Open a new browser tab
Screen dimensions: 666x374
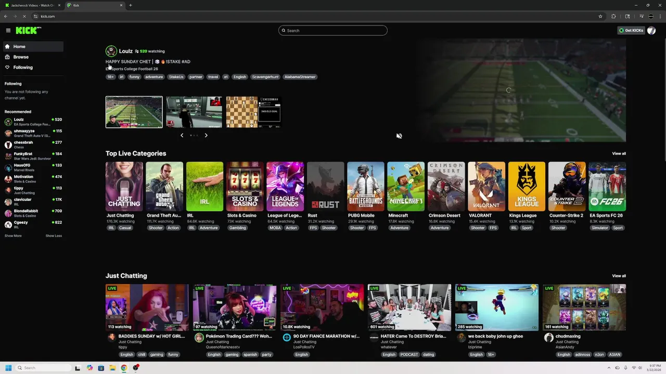130,5
